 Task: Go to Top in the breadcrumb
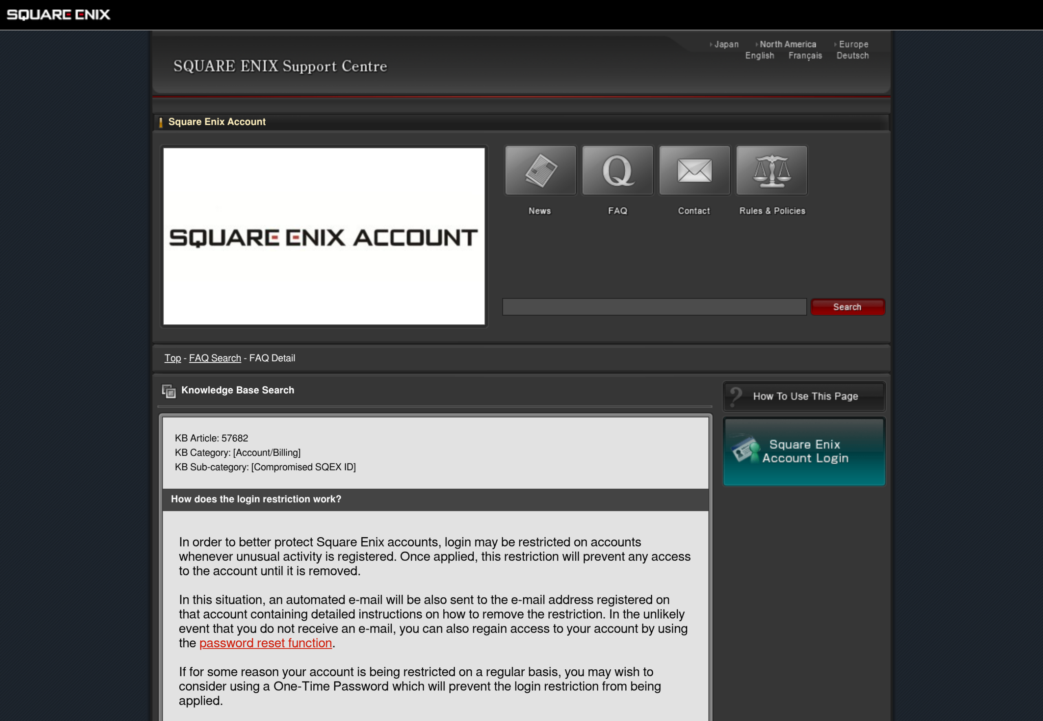click(x=172, y=358)
